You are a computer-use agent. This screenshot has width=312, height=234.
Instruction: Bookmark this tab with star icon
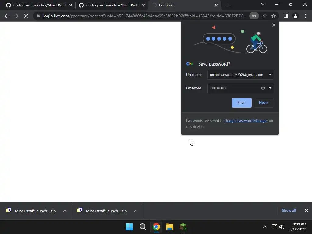[x=274, y=16]
